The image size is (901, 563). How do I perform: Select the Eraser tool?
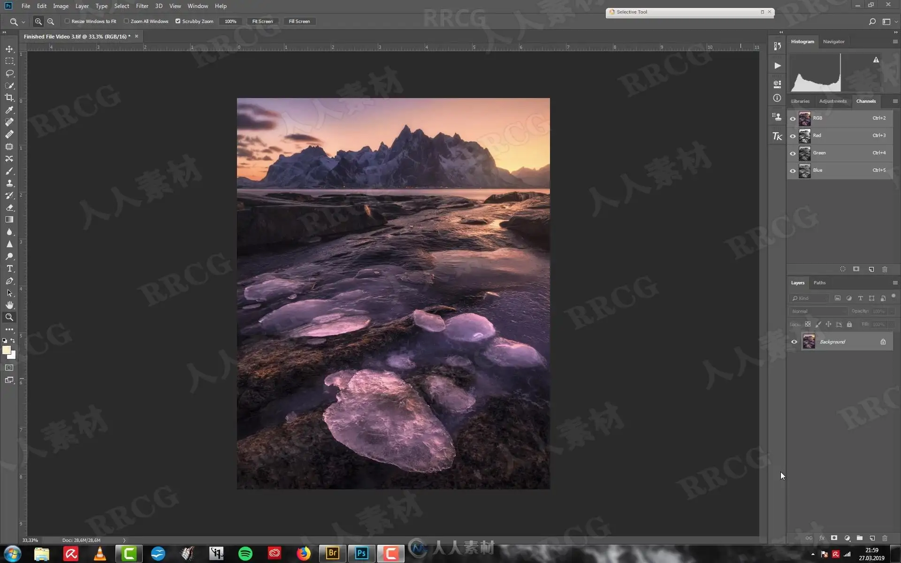[x=9, y=207]
